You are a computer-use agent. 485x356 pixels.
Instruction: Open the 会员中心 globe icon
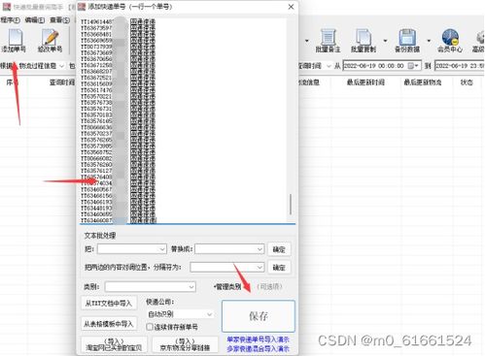click(450, 40)
